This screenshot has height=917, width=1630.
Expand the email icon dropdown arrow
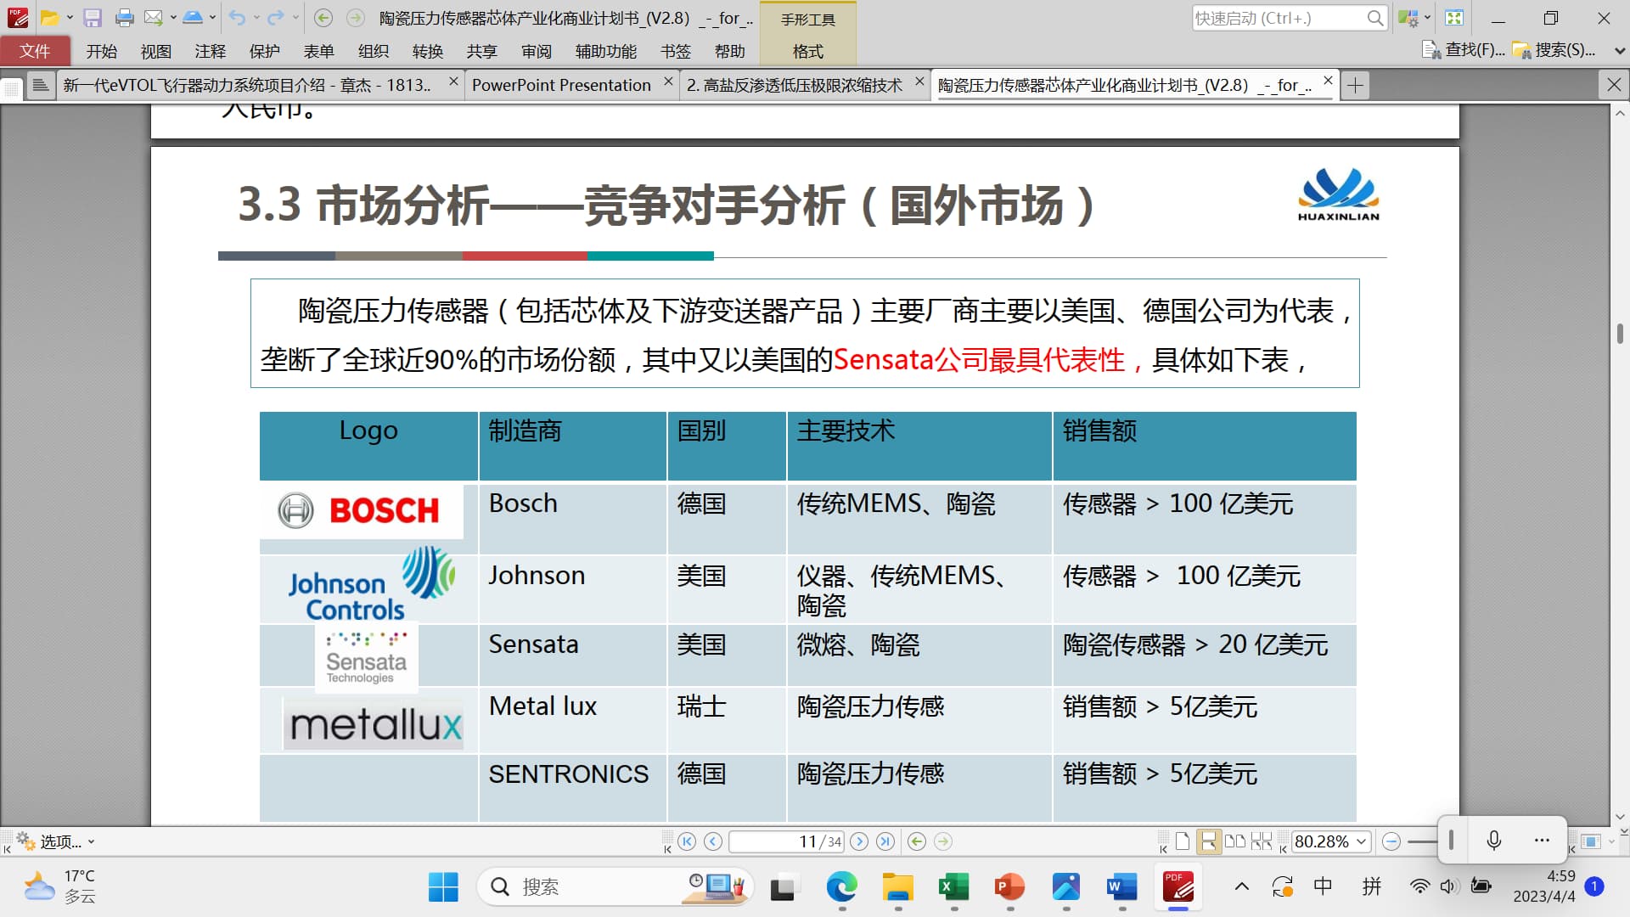pos(173,18)
